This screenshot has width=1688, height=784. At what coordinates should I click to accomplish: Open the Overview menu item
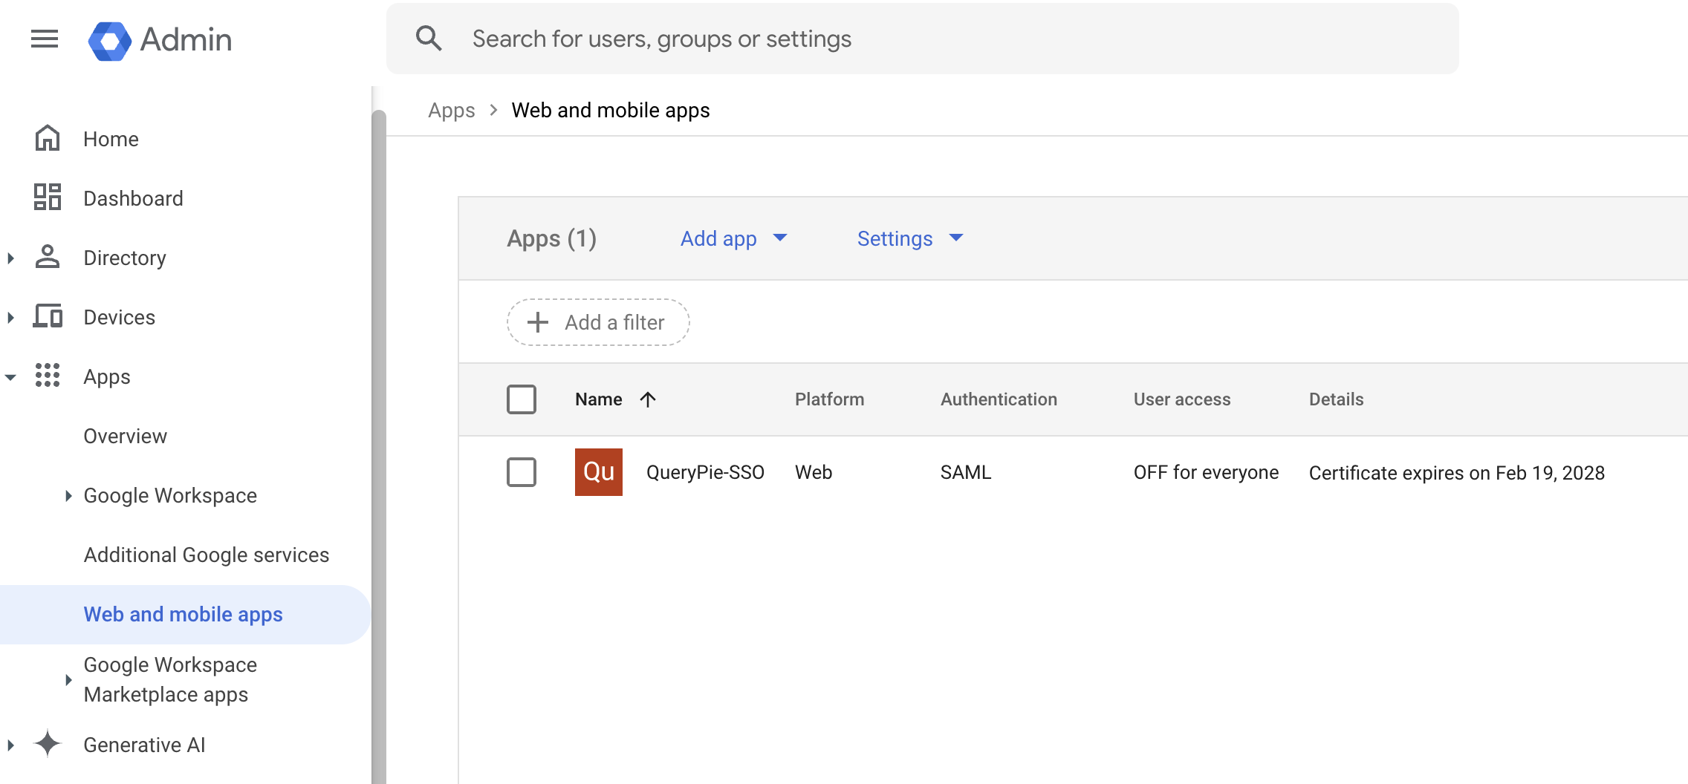(125, 436)
